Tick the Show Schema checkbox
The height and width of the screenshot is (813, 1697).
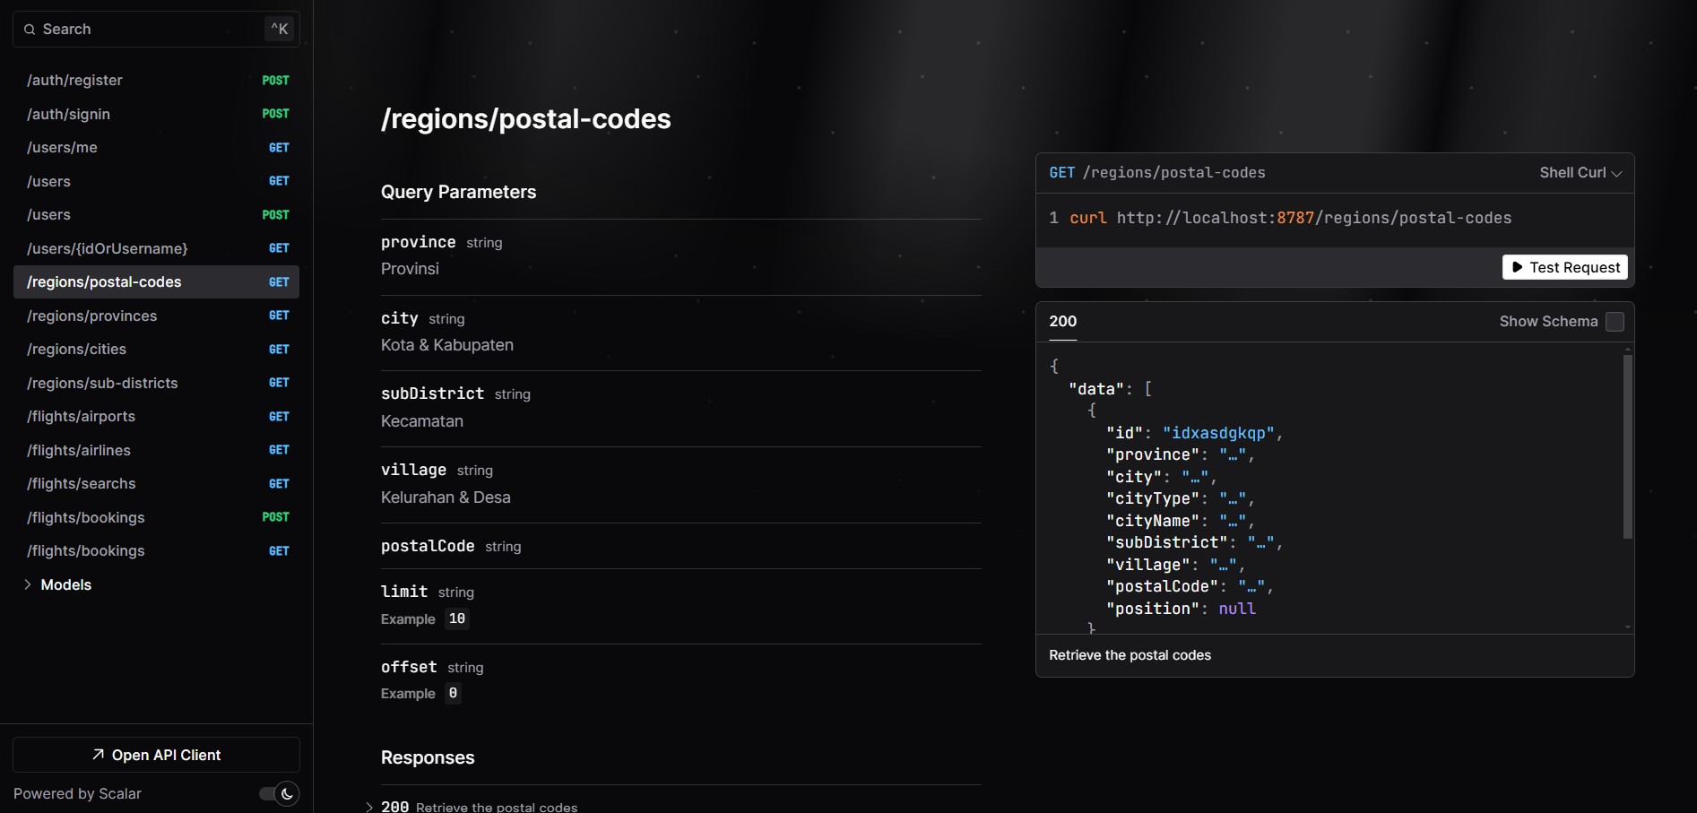point(1615,322)
